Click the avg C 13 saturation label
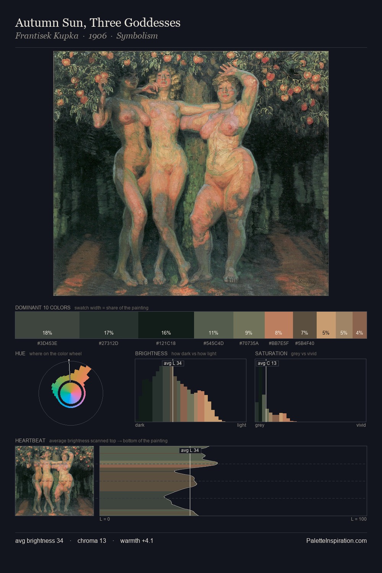 click(x=267, y=363)
